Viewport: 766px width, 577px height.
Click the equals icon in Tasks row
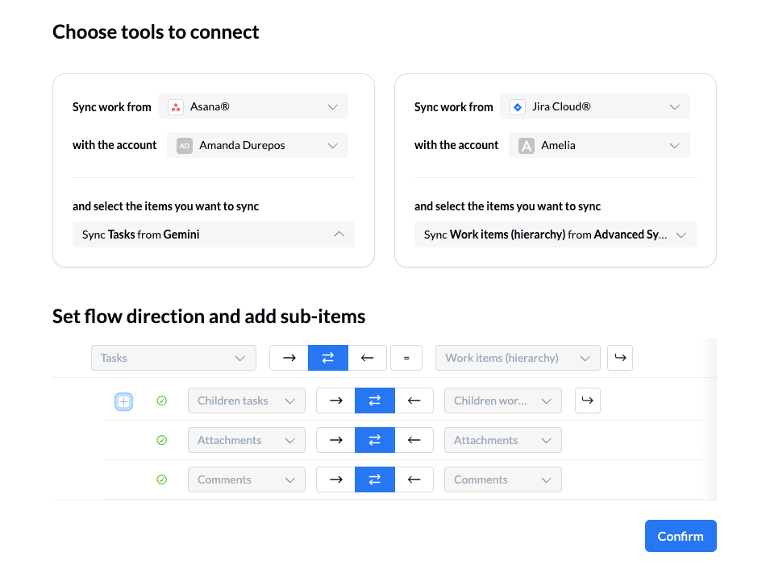click(406, 358)
